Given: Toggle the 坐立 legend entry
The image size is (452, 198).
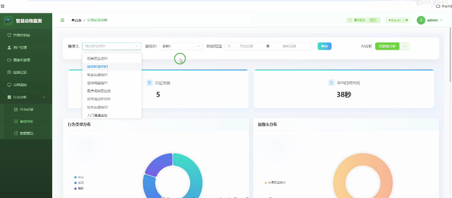Looking at the screenshot, I should coord(79,183).
